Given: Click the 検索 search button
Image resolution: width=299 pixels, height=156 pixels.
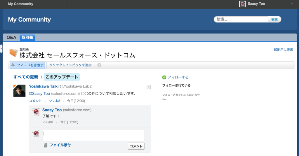Looking at the screenshot, I should 274,19.
